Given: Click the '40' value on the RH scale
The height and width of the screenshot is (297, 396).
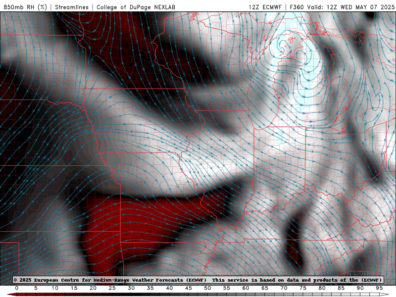Looking at the screenshot, I should (x=169, y=288).
